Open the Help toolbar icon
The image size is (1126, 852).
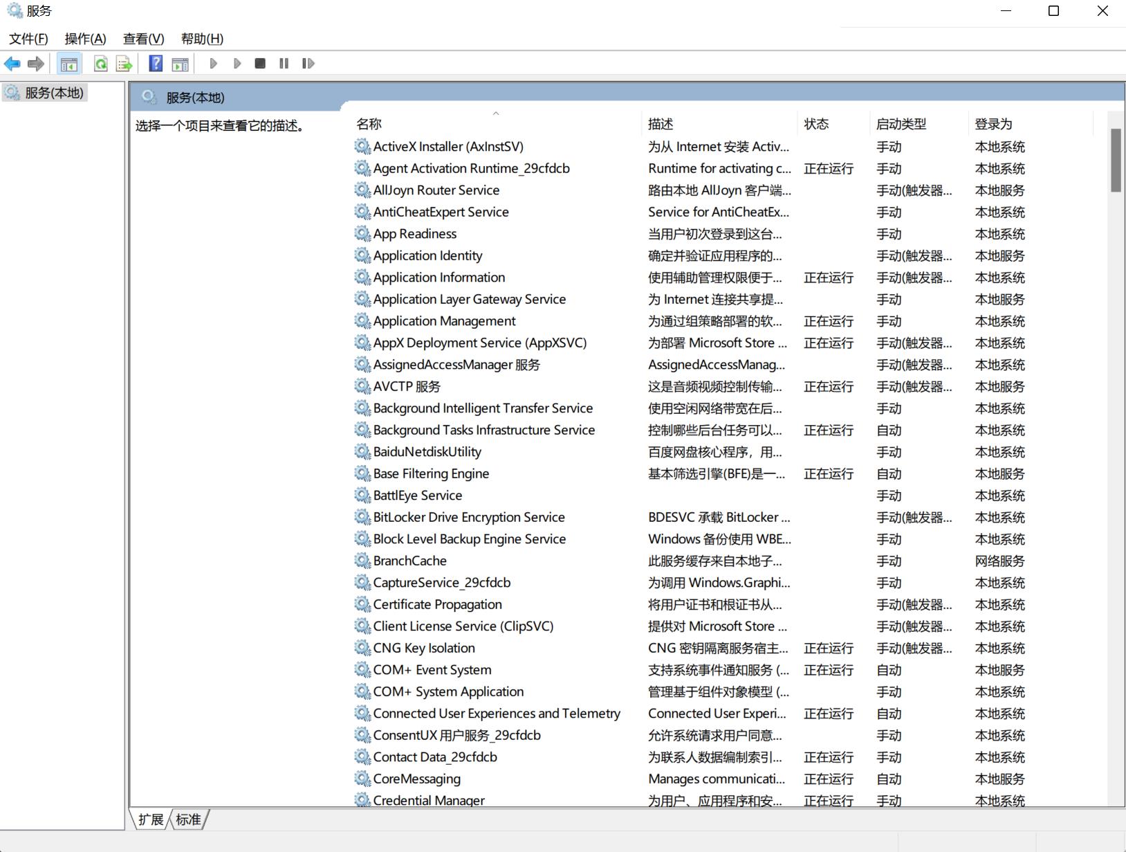coord(156,64)
